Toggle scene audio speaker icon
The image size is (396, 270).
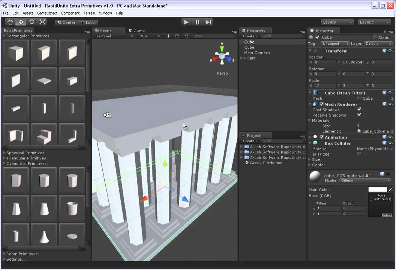186,36
